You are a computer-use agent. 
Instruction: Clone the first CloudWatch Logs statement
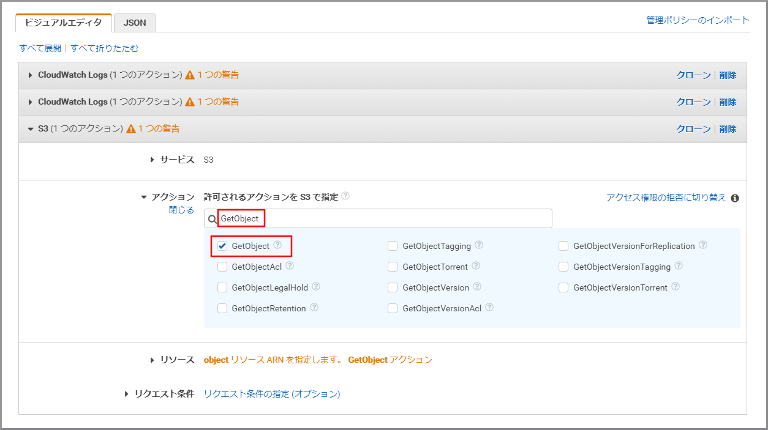tap(693, 75)
